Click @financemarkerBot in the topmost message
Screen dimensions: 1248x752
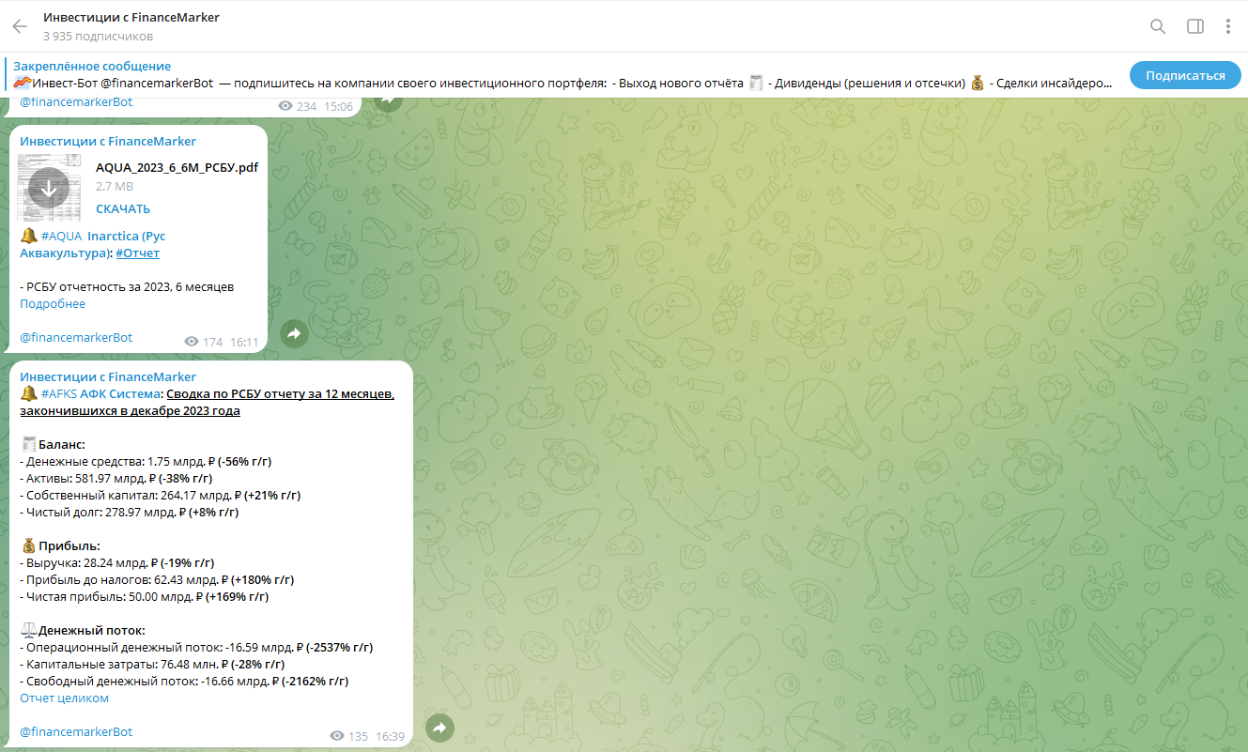(76, 102)
